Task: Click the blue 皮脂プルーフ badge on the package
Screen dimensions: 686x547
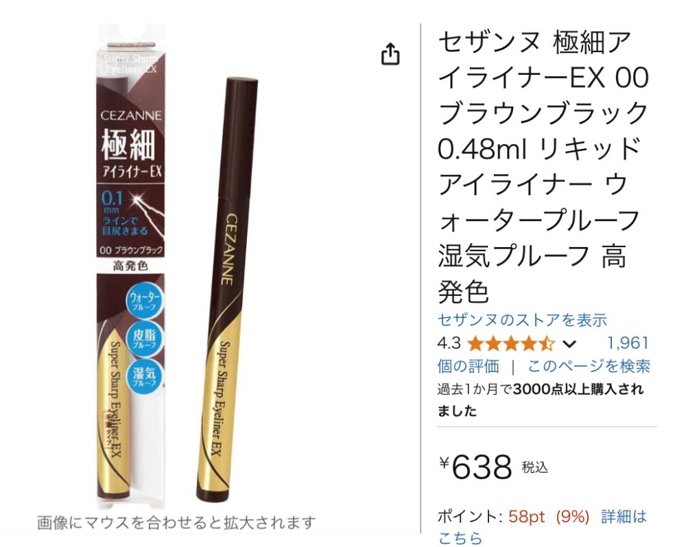Action: tap(144, 339)
